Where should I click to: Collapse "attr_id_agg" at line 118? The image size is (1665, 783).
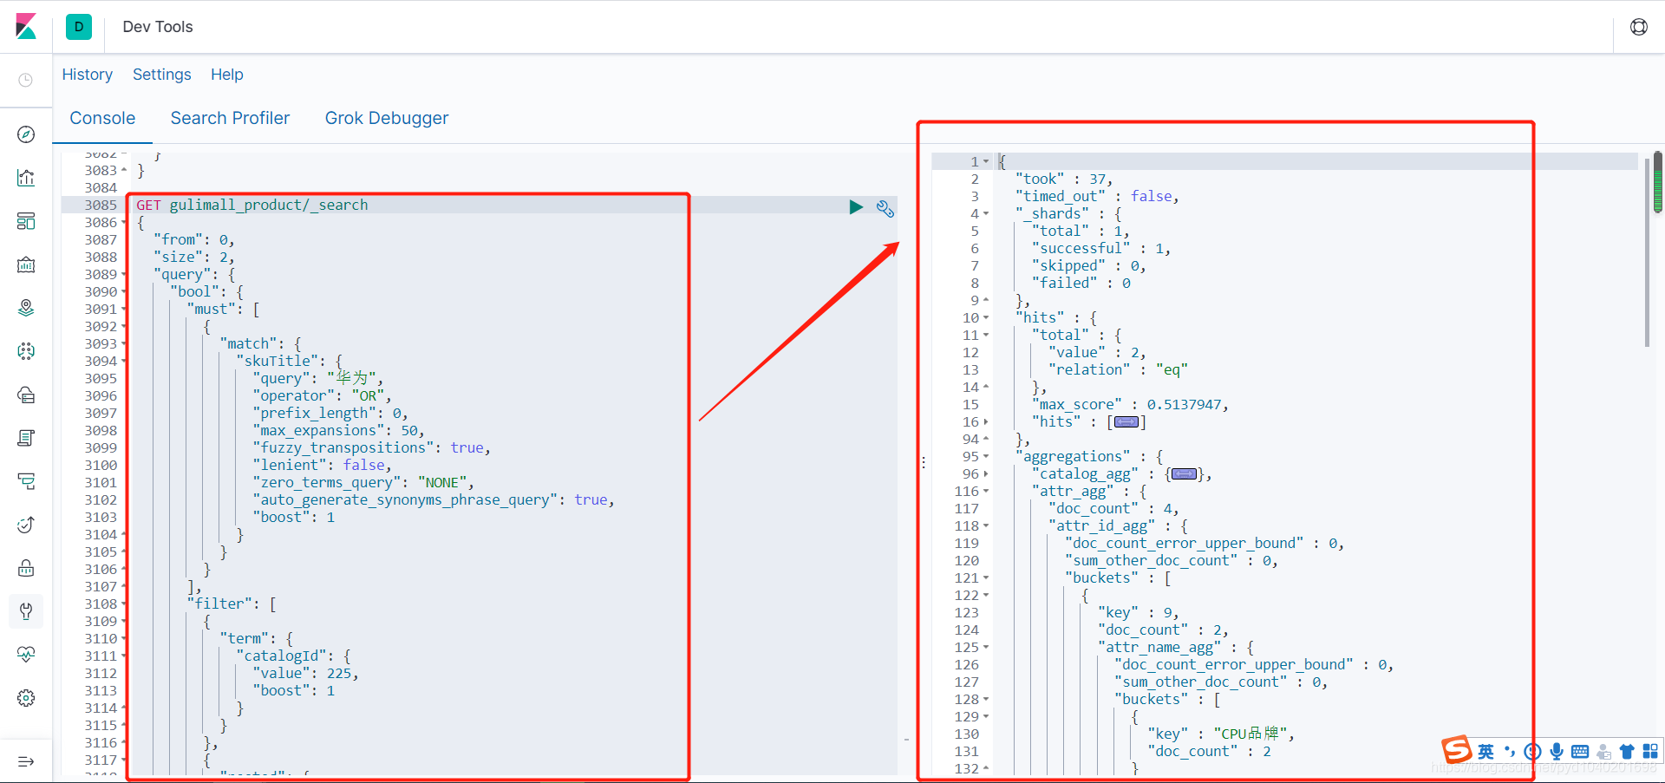[x=986, y=526]
